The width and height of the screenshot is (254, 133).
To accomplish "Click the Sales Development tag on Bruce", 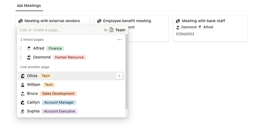I will point(58,94).
